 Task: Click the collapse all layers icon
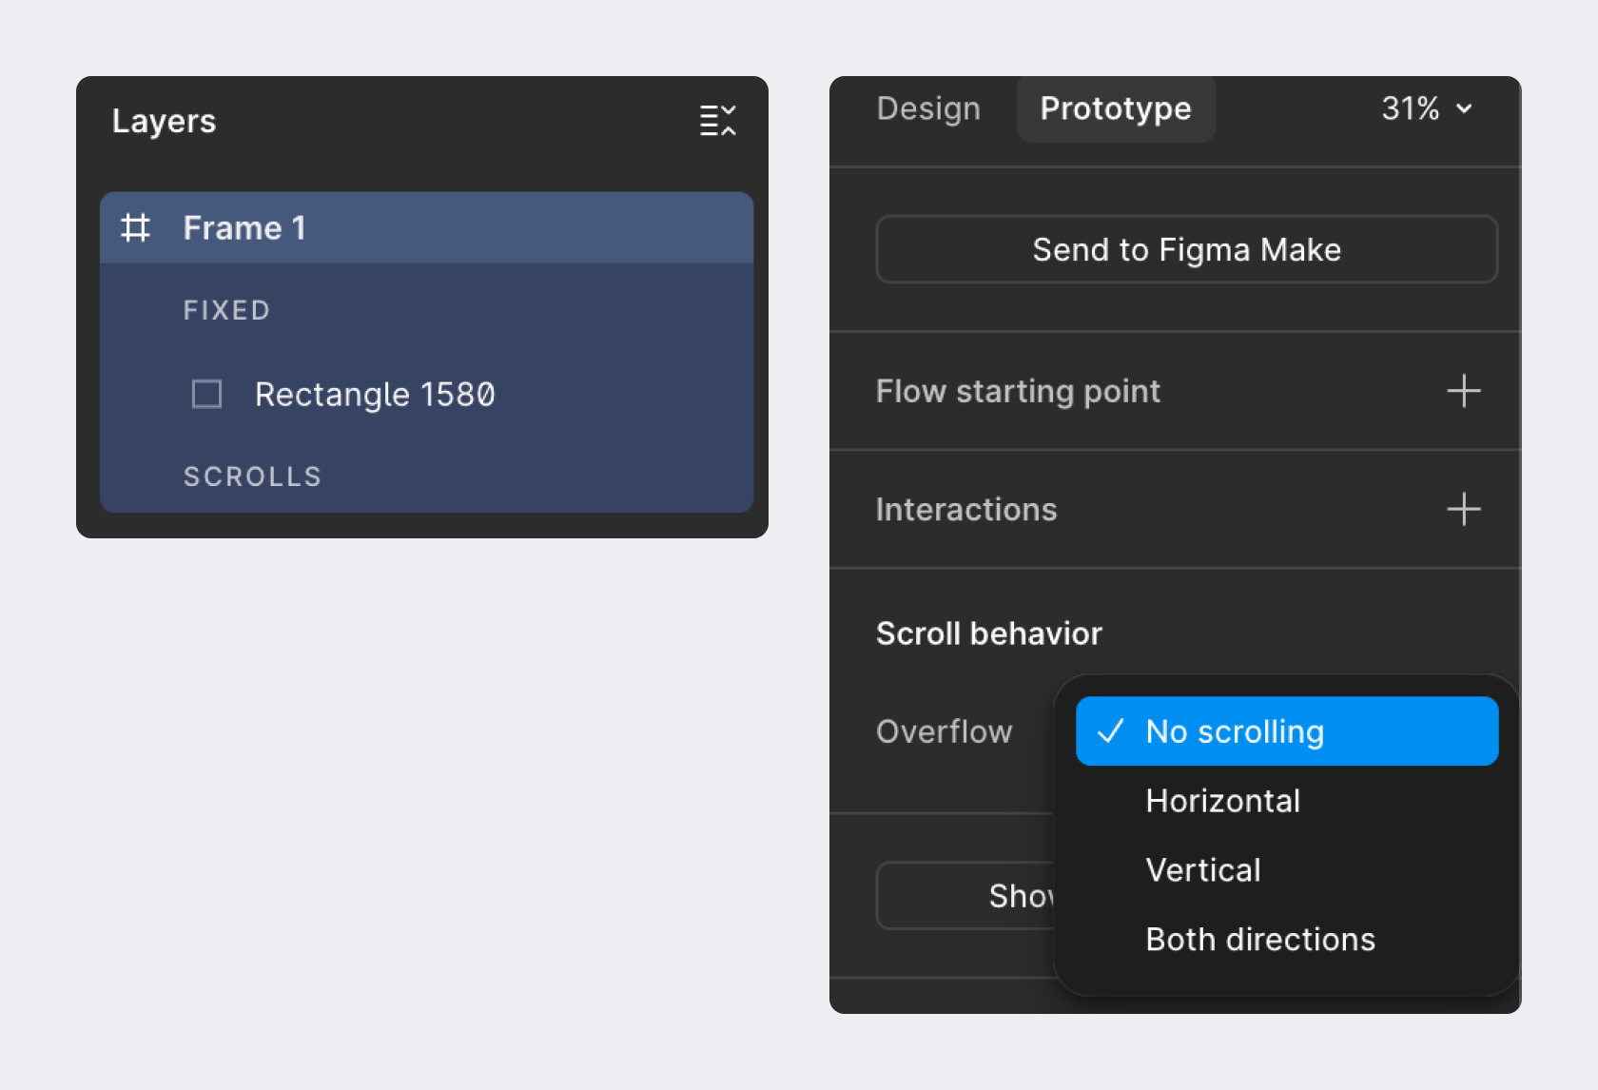(717, 121)
